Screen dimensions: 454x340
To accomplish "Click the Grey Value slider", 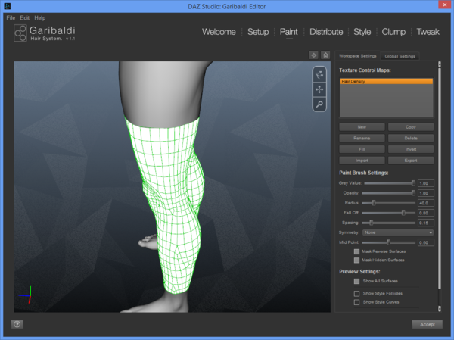I will click(390, 183).
